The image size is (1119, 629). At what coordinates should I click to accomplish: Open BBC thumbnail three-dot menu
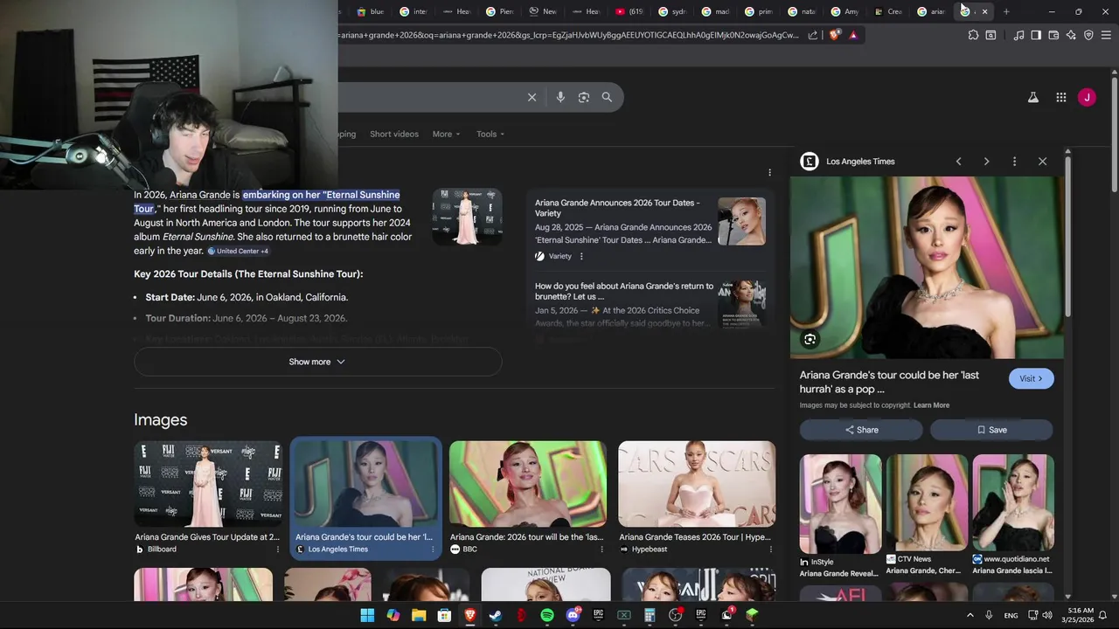click(601, 550)
